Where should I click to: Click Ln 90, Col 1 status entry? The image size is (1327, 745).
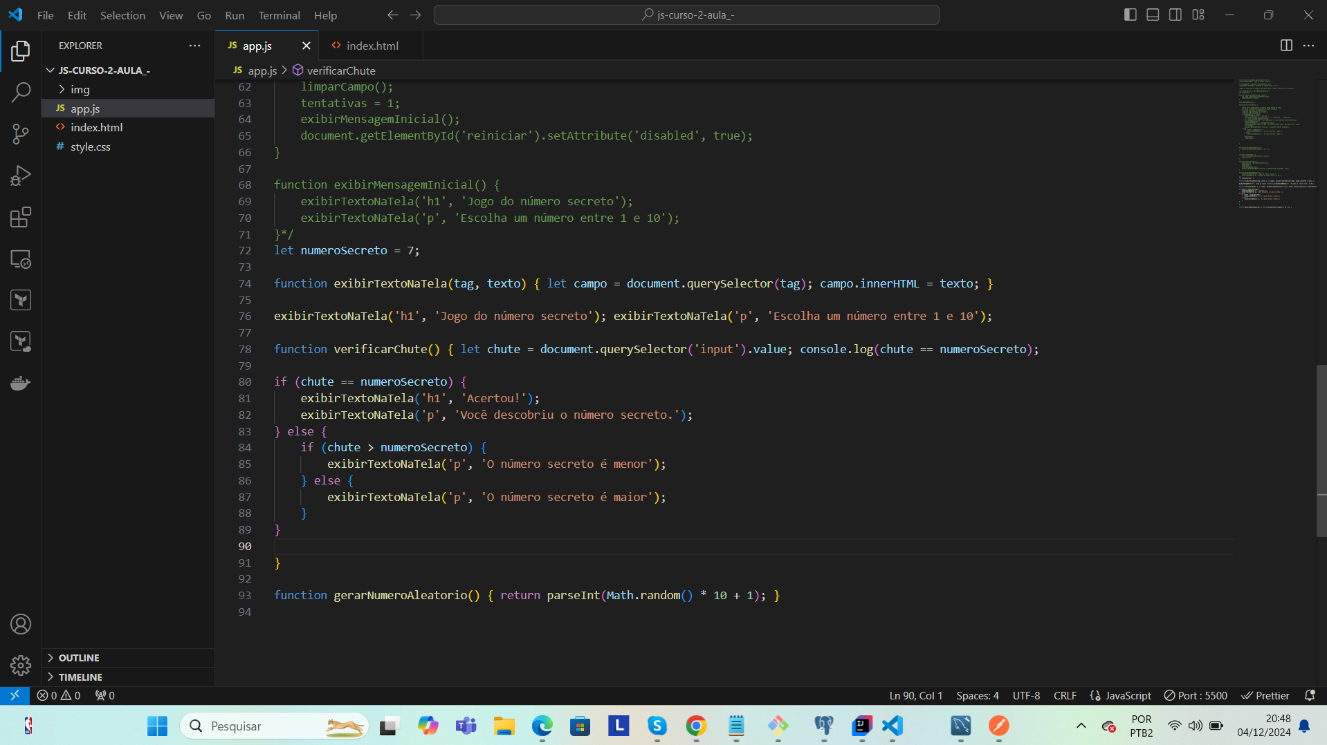tap(916, 695)
